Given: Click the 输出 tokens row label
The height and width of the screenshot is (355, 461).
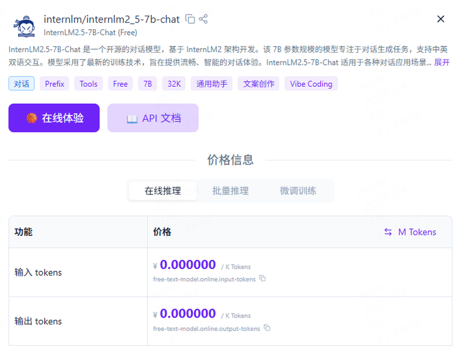Looking at the screenshot, I should [38, 321].
